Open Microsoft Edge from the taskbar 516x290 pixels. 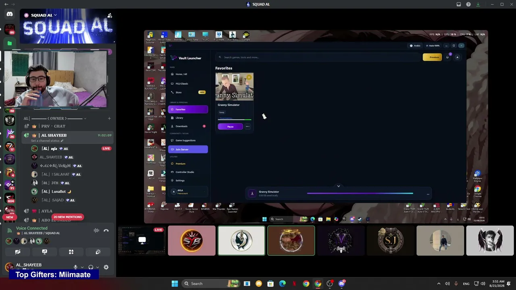[282, 284]
